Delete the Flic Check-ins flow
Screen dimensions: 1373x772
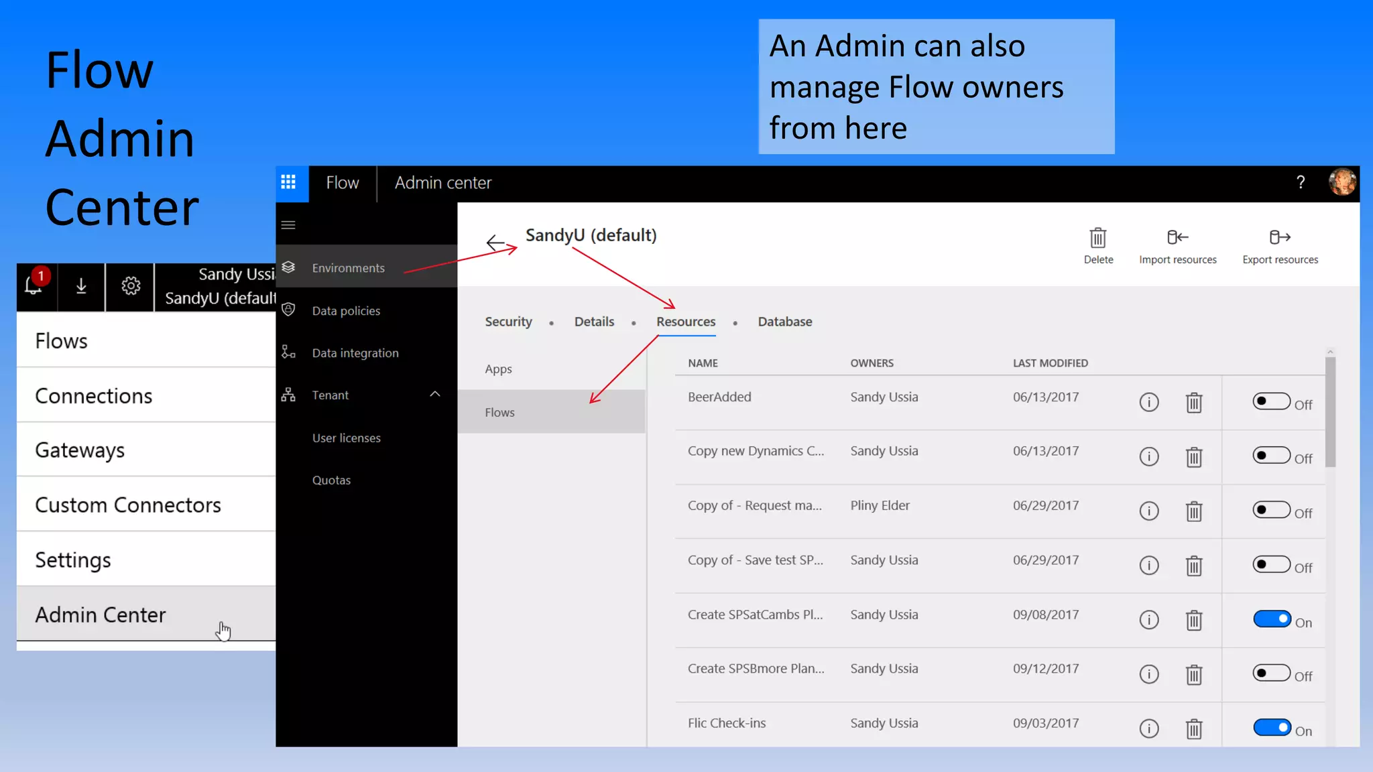(x=1194, y=729)
